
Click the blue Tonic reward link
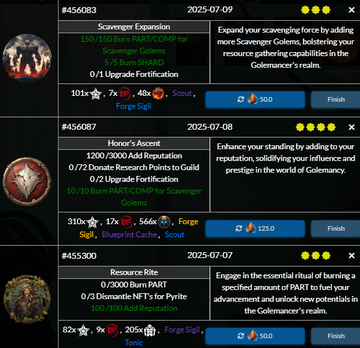point(133,343)
